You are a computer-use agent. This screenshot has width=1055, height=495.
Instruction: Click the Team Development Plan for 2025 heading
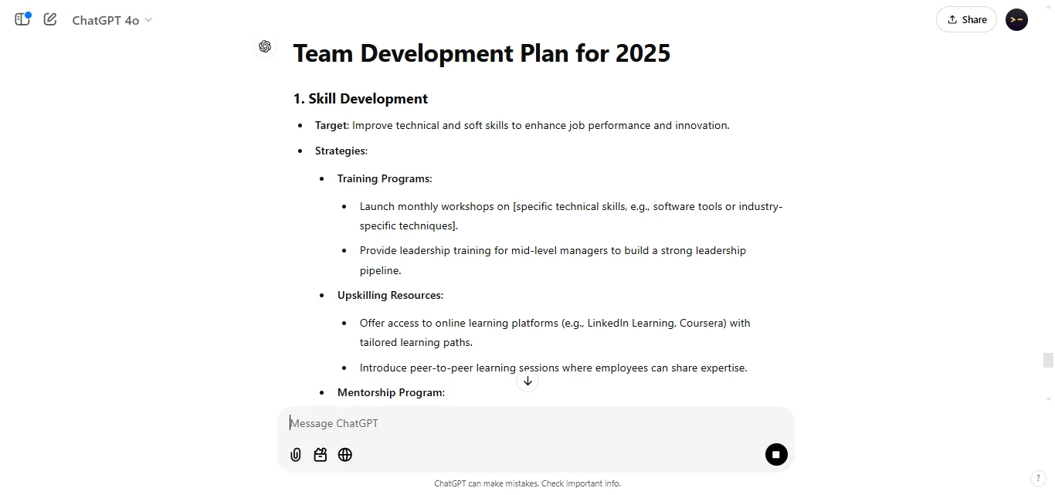tap(481, 53)
